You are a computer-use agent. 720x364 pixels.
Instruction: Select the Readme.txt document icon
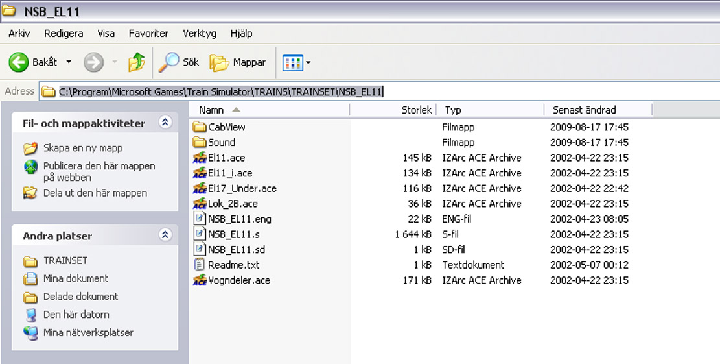pyautogui.click(x=200, y=265)
